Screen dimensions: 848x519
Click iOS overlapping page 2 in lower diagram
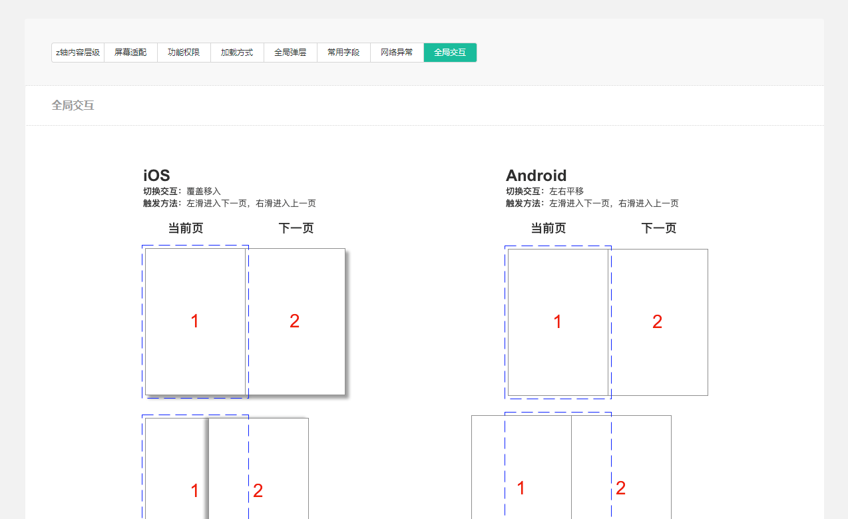[258, 468]
